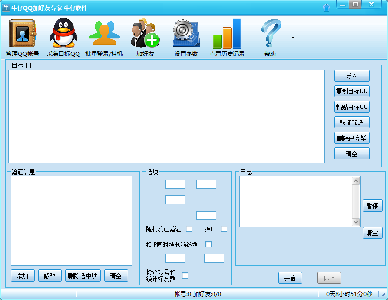Click the top-left input field in 选项
The height and width of the screenshot is (300, 388).
point(175,184)
